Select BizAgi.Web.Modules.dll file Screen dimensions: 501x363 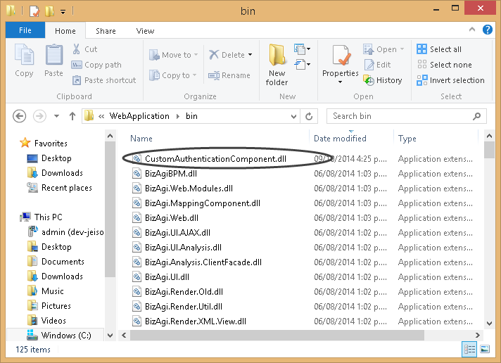click(189, 189)
